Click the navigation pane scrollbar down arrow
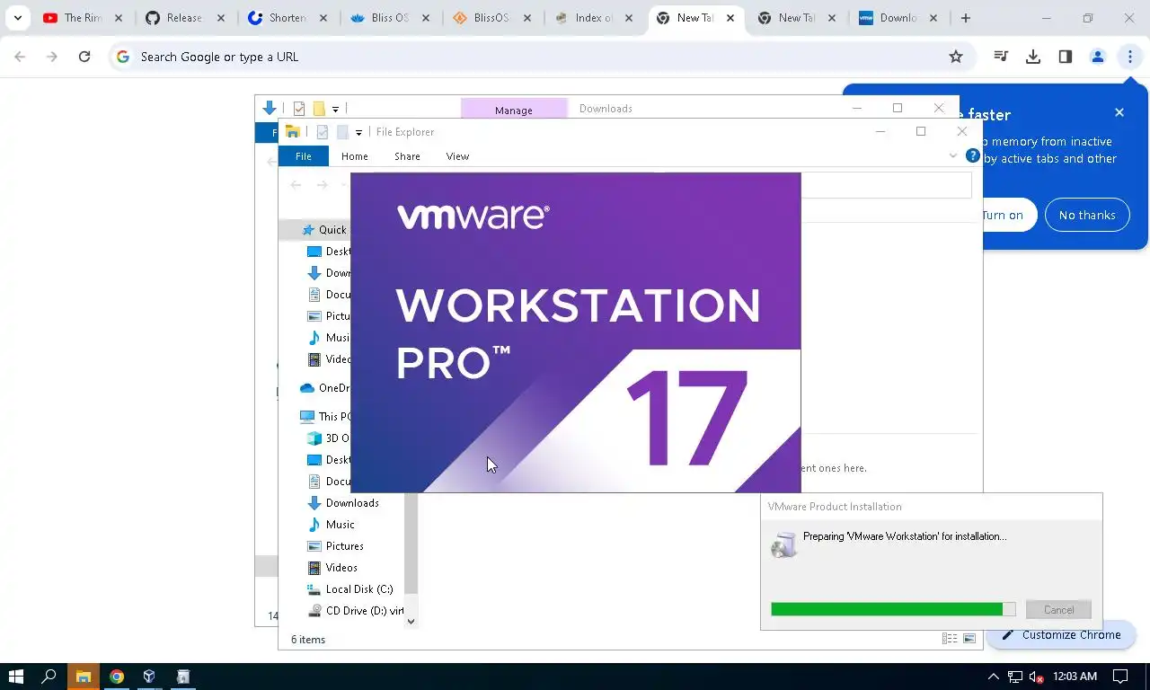Image resolution: width=1150 pixels, height=690 pixels. [x=411, y=621]
